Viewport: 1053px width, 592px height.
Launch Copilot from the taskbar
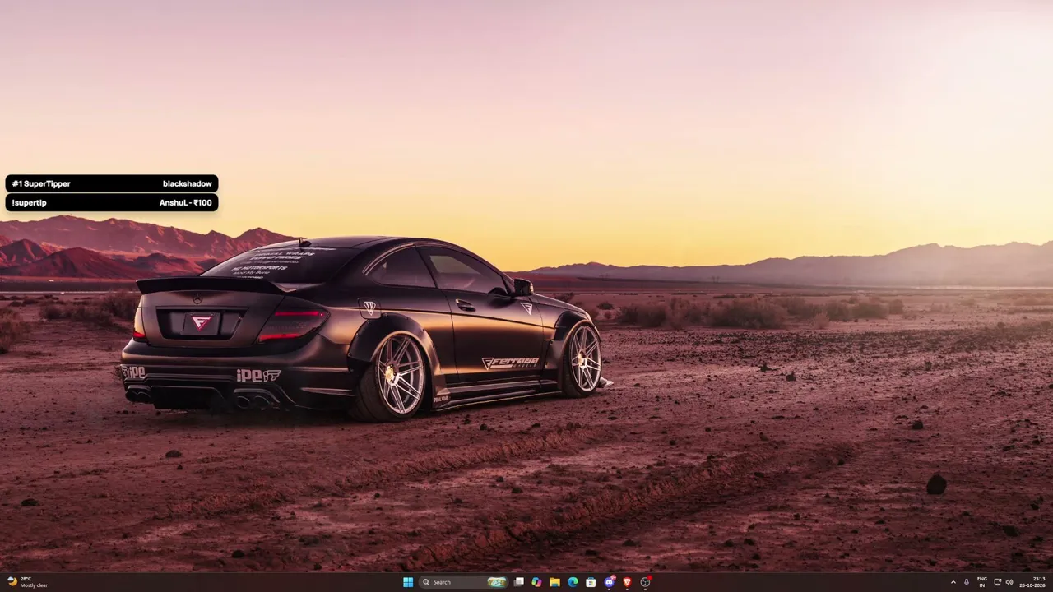coord(536,582)
